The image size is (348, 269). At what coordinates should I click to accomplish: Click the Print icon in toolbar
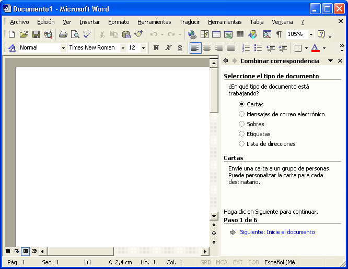click(x=63, y=34)
